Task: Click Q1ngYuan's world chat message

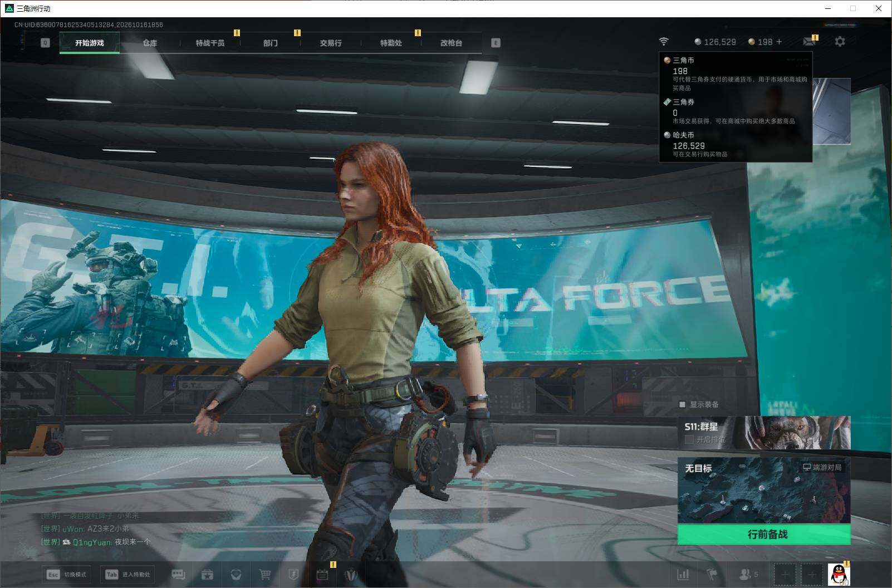Action: tap(96, 542)
